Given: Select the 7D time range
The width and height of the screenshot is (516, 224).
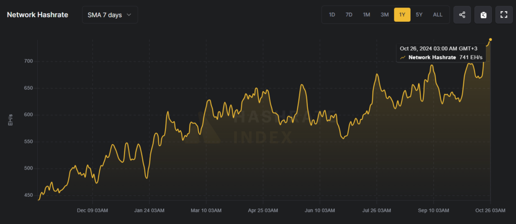Looking at the screenshot, I should point(349,15).
